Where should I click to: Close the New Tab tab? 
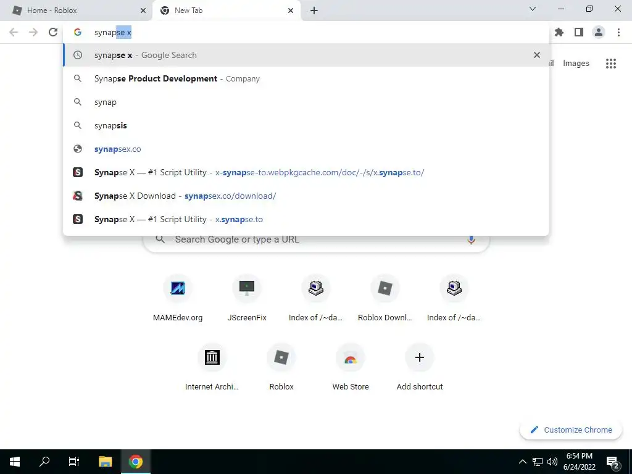(291, 10)
